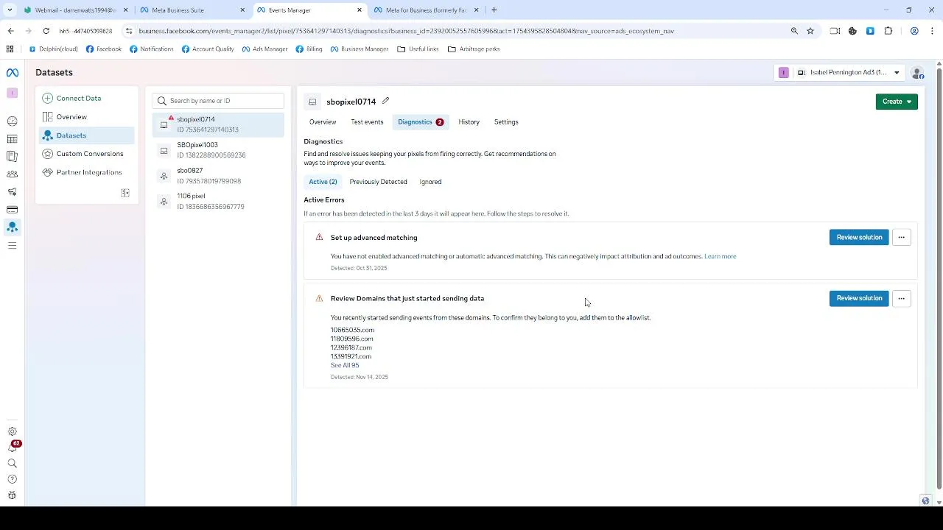The image size is (943, 530).
Task: Open the dataset Settings tab
Action: click(506, 122)
